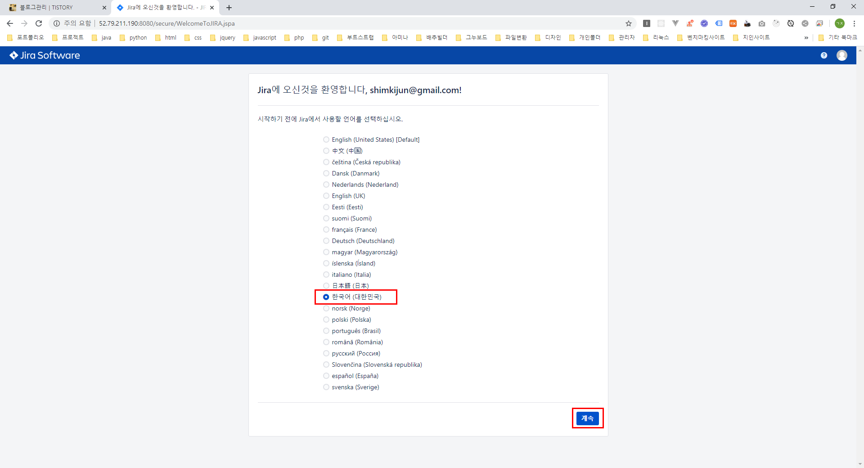Select 한국어 (대한민국) radio button
Image resolution: width=864 pixels, height=468 pixels.
(x=326, y=297)
